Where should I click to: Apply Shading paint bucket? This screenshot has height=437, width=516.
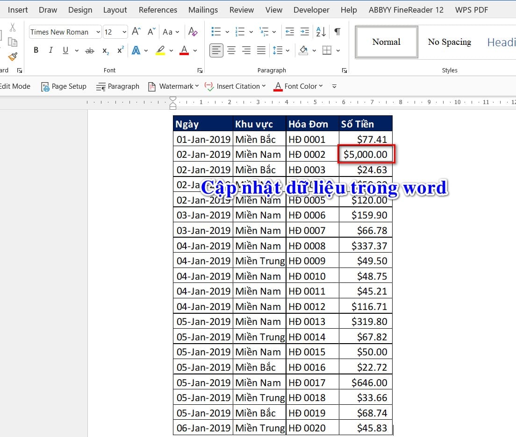[303, 50]
